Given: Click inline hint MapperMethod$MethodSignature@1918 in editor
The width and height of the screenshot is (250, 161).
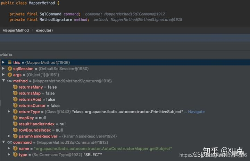Looking at the screenshot, I should click(147, 19).
